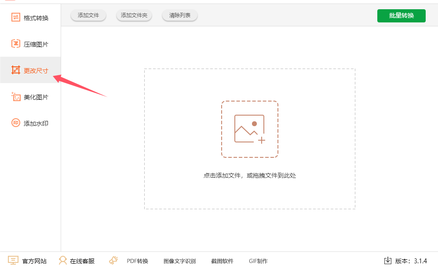
Task: Click the icon beside PDF转换
Action: (x=113, y=261)
